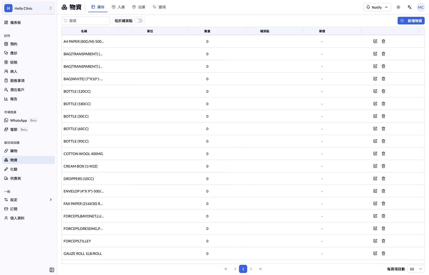Viewport: 429px width, 275px height.
Task: Open the language translation icon
Action: (x=410, y=7)
